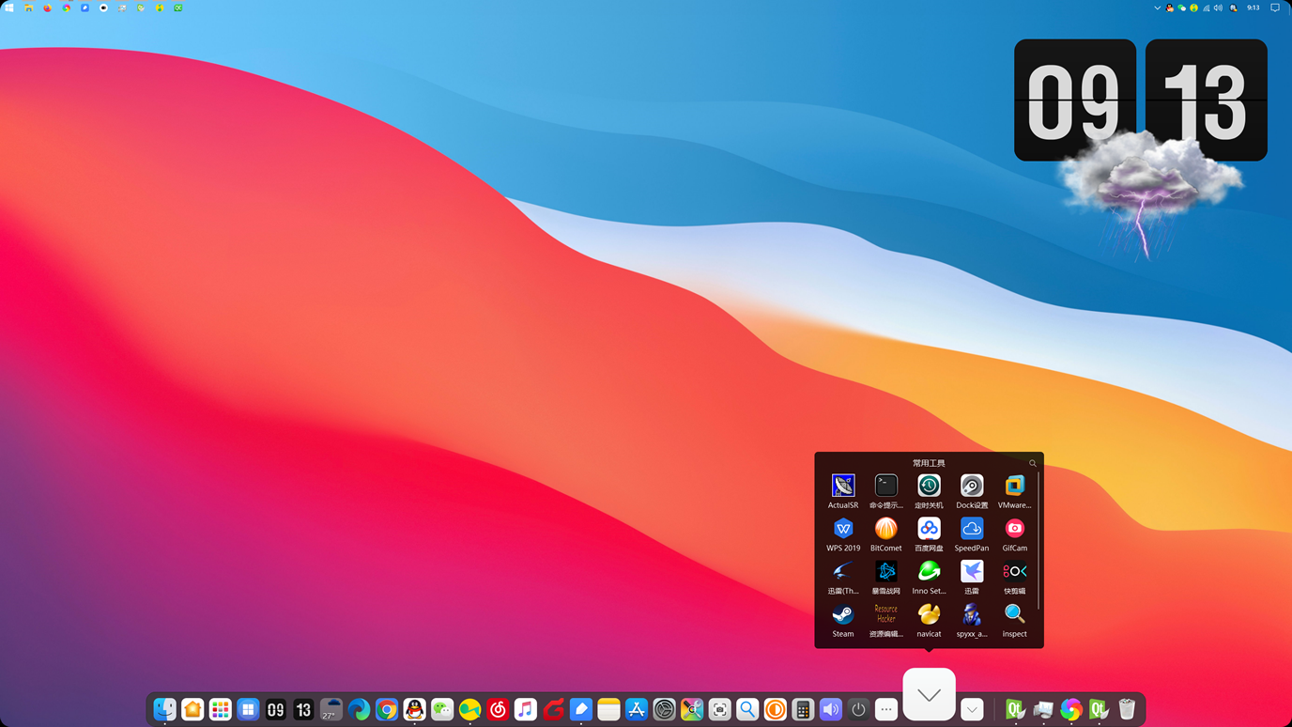Open the Windows Start menu button
The width and height of the screenshot is (1292, 727).
[9, 8]
